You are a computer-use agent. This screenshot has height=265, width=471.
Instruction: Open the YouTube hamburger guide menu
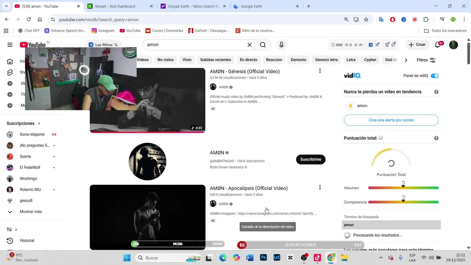coord(10,45)
